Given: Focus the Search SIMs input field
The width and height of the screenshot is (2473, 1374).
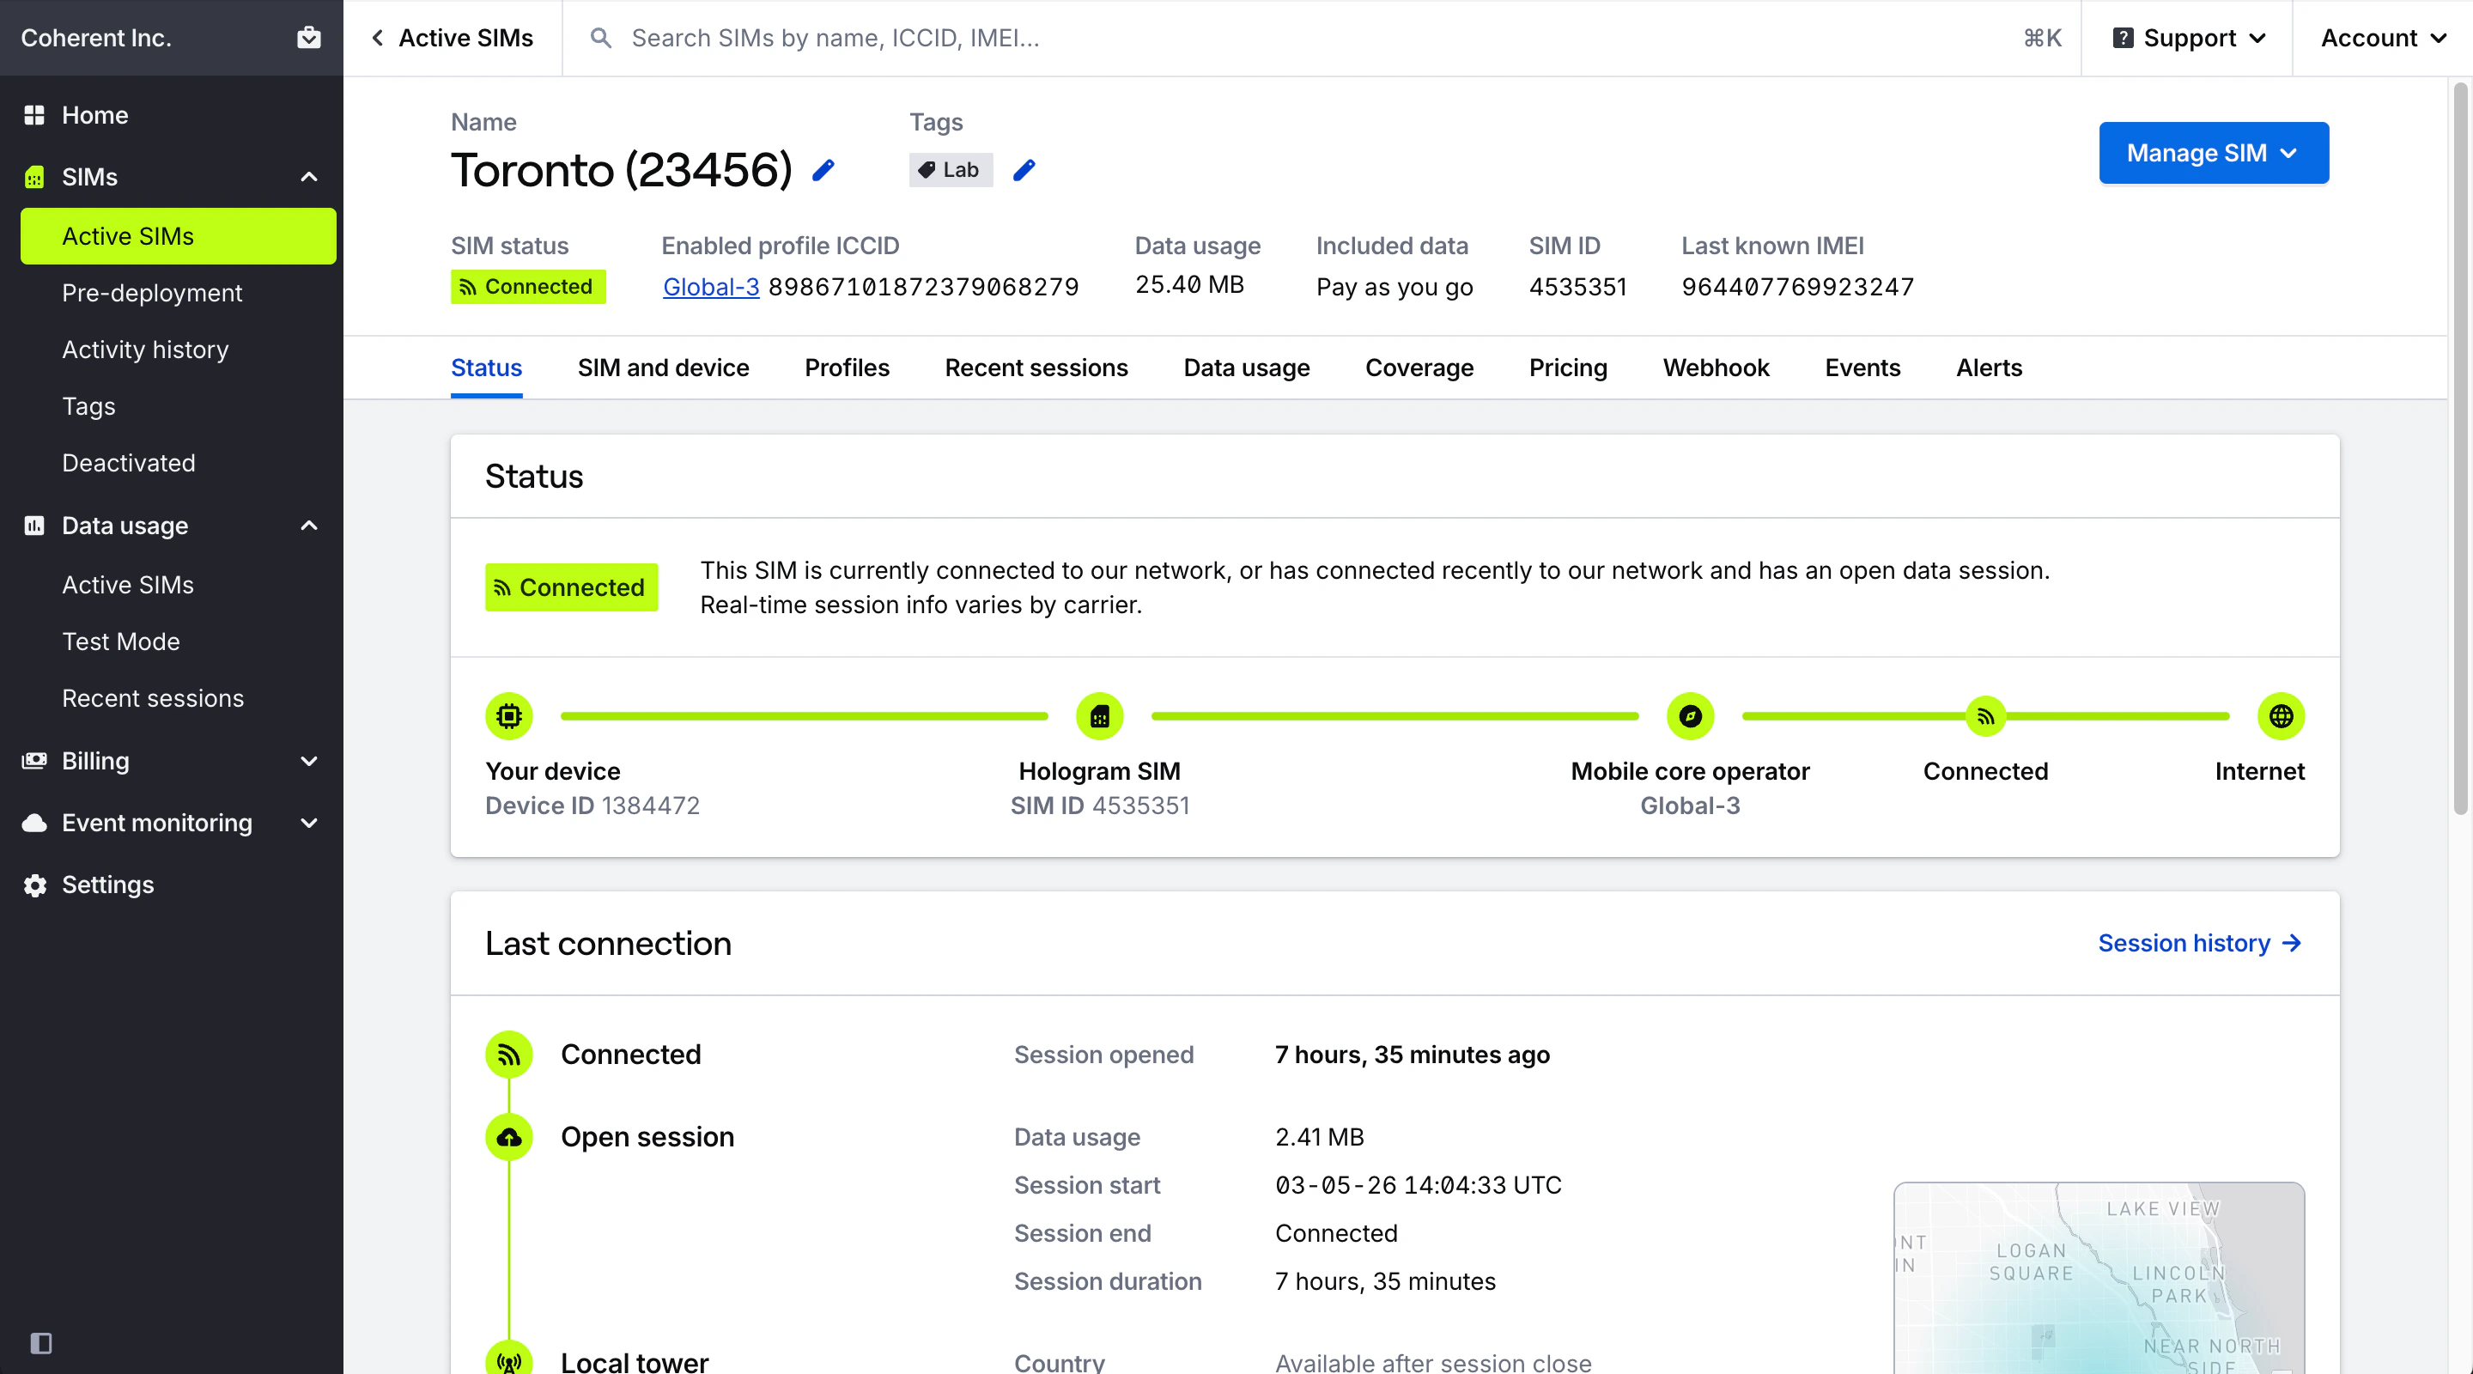Looking at the screenshot, I should click(x=1320, y=38).
